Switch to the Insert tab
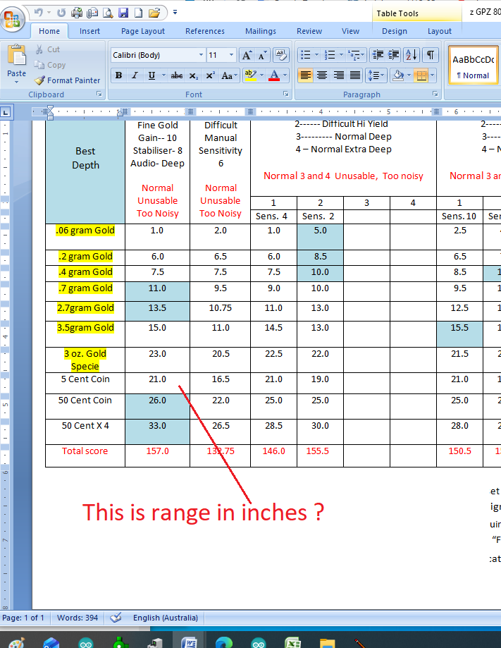This screenshot has width=501, height=648. click(x=89, y=31)
